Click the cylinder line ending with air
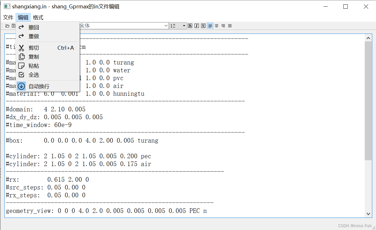 (79, 164)
